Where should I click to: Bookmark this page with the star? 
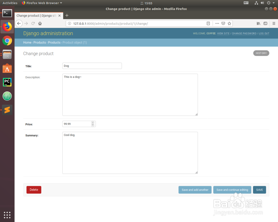[229, 24]
